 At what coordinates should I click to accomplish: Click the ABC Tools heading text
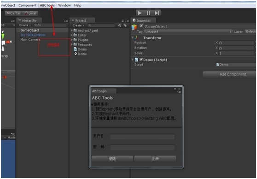click(x=102, y=98)
